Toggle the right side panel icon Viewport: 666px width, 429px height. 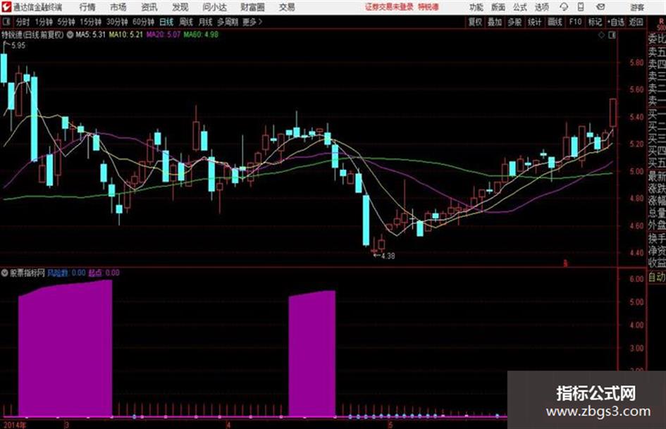612,35
